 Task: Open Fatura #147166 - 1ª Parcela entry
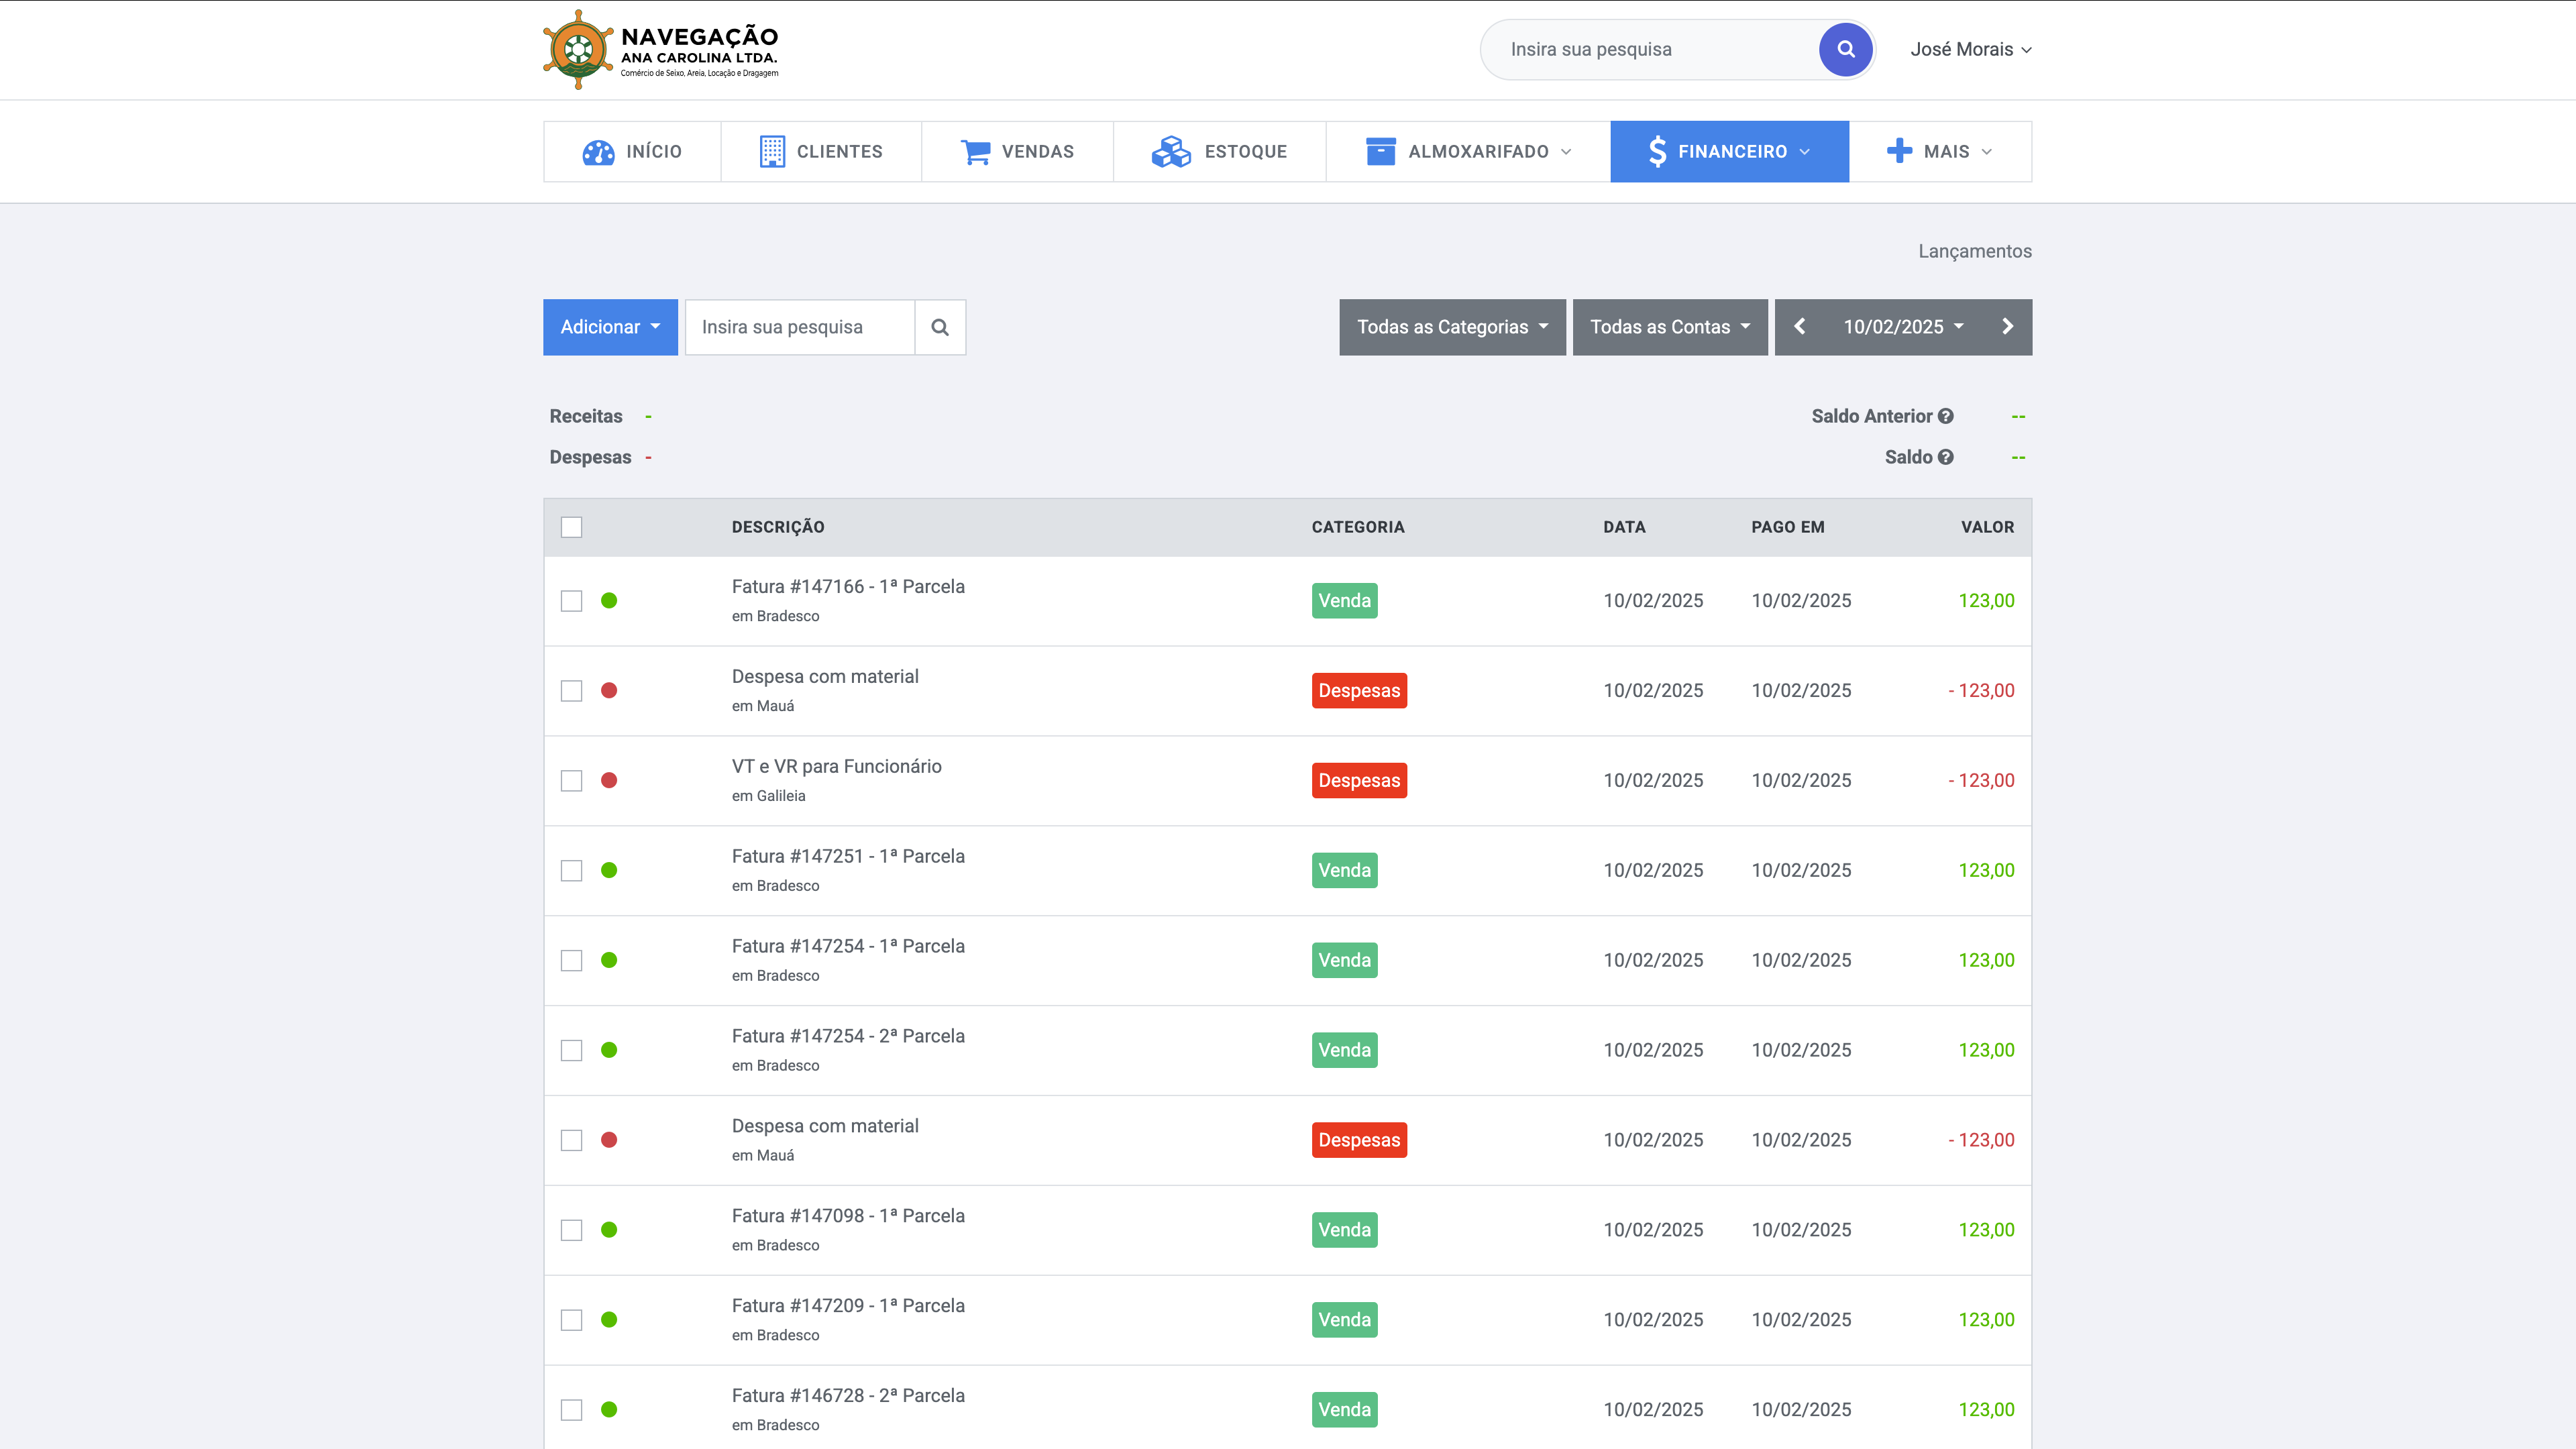click(x=848, y=587)
